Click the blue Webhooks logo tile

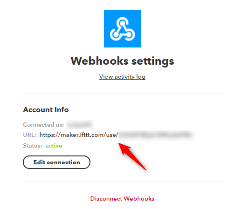pyautogui.click(x=123, y=29)
